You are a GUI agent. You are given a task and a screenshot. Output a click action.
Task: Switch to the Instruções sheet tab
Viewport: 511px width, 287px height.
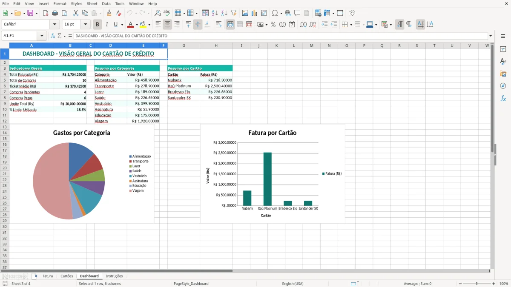115,276
